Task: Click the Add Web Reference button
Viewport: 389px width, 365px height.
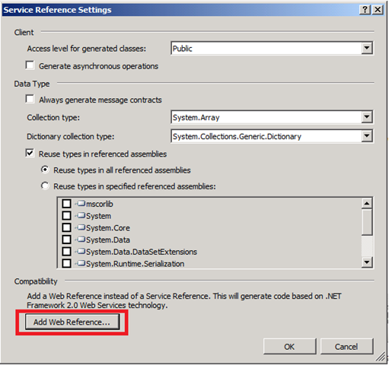Action: (72, 322)
